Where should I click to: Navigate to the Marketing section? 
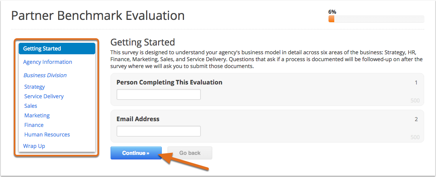click(37, 115)
